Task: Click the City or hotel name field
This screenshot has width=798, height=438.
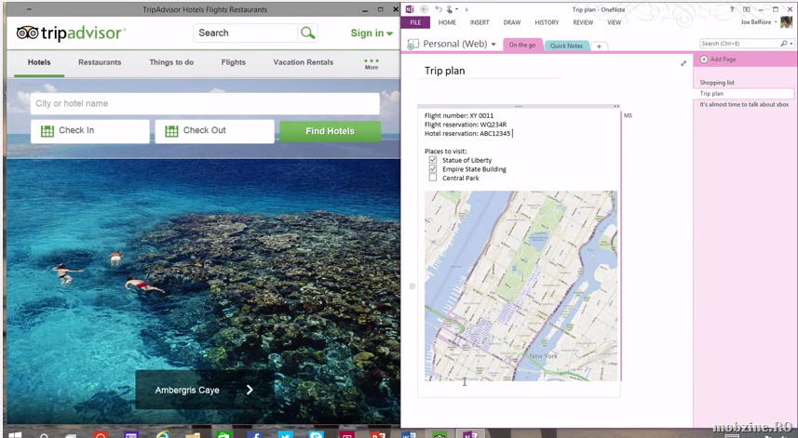Action: click(205, 103)
